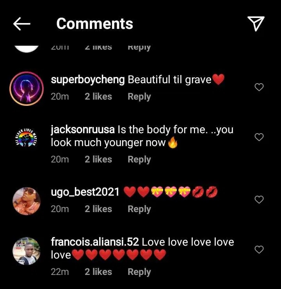Reply to ugo_best2021's comment

(139, 209)
